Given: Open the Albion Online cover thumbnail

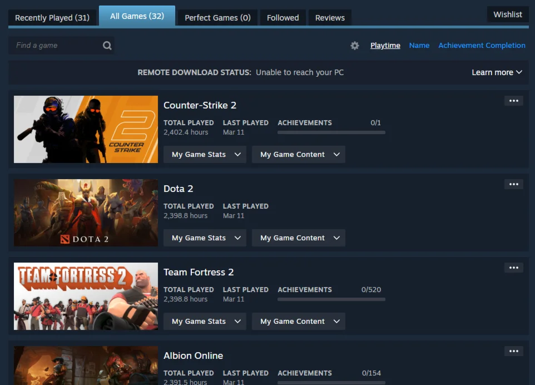Looking at the screenshot, I should 86,366.
